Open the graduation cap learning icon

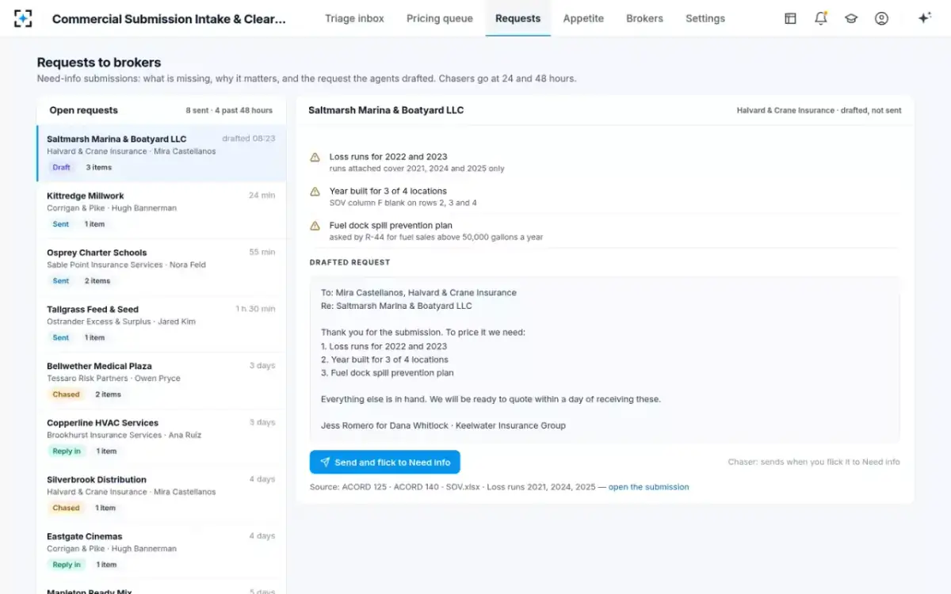tap(851, 18)
